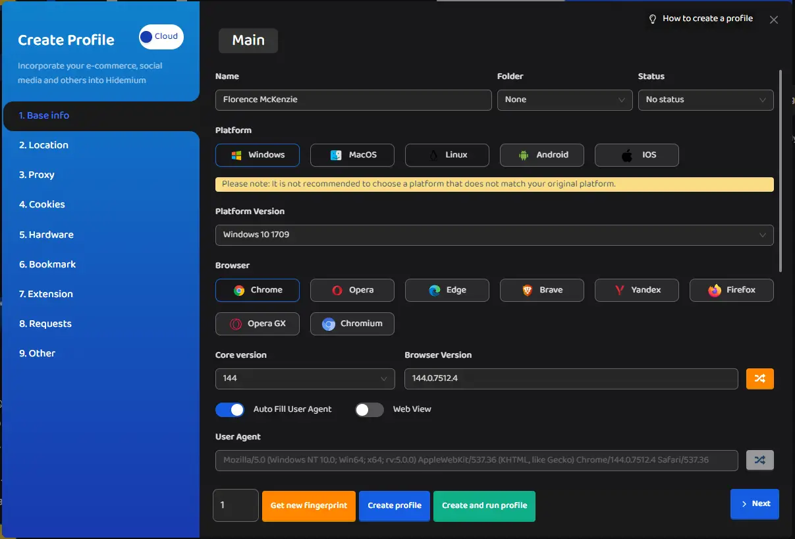The image size is (795, 539).
Task: Enable the Web View toggle
Action: [x=370, y=409]
